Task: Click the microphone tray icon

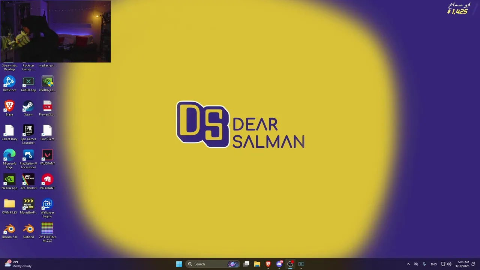Action: (x=424, y=264)
